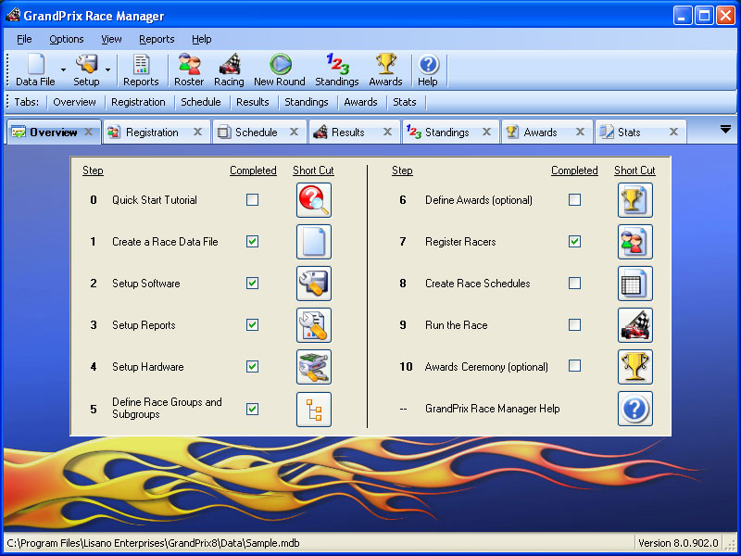
Task: Open Reports from the toolbar
Action: pos(141,70)
